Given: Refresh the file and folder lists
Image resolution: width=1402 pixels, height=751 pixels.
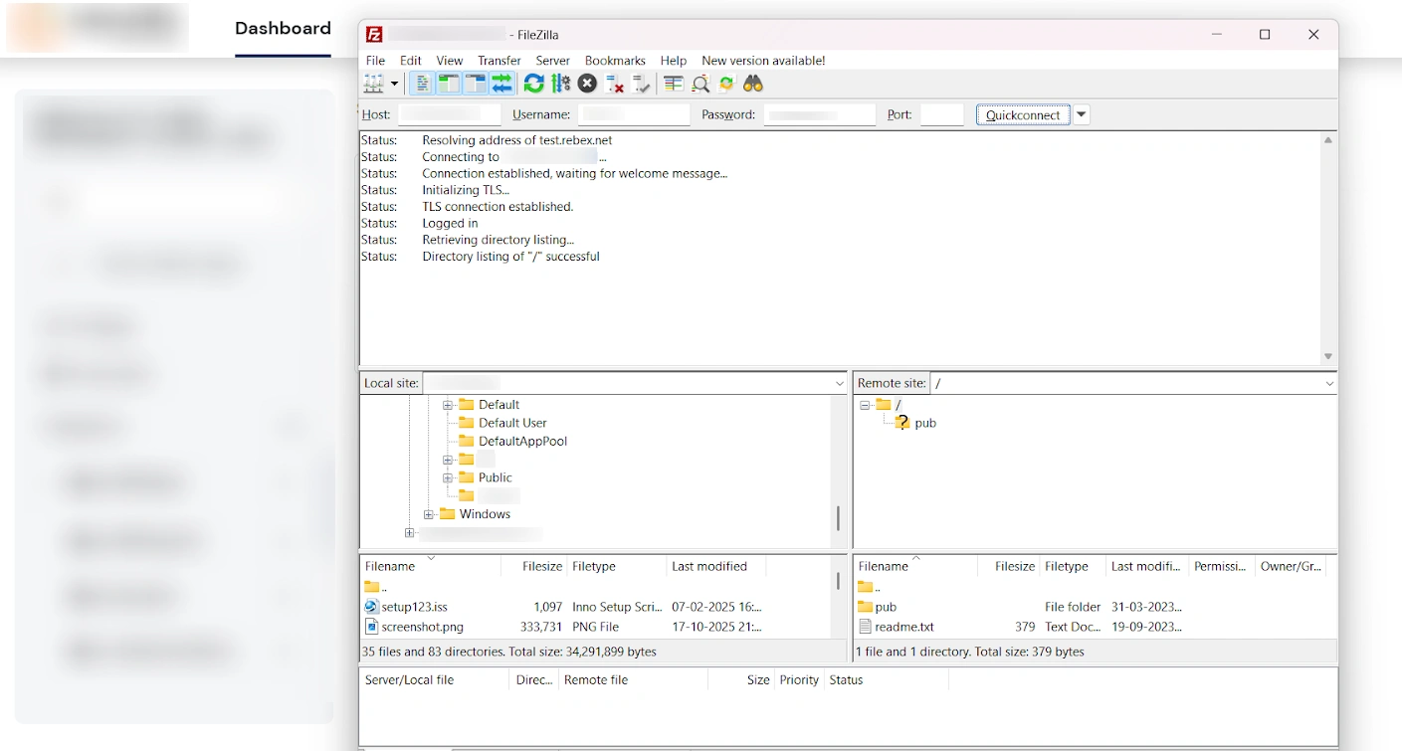Looking at the screenshot, I should tap(534, 84).
